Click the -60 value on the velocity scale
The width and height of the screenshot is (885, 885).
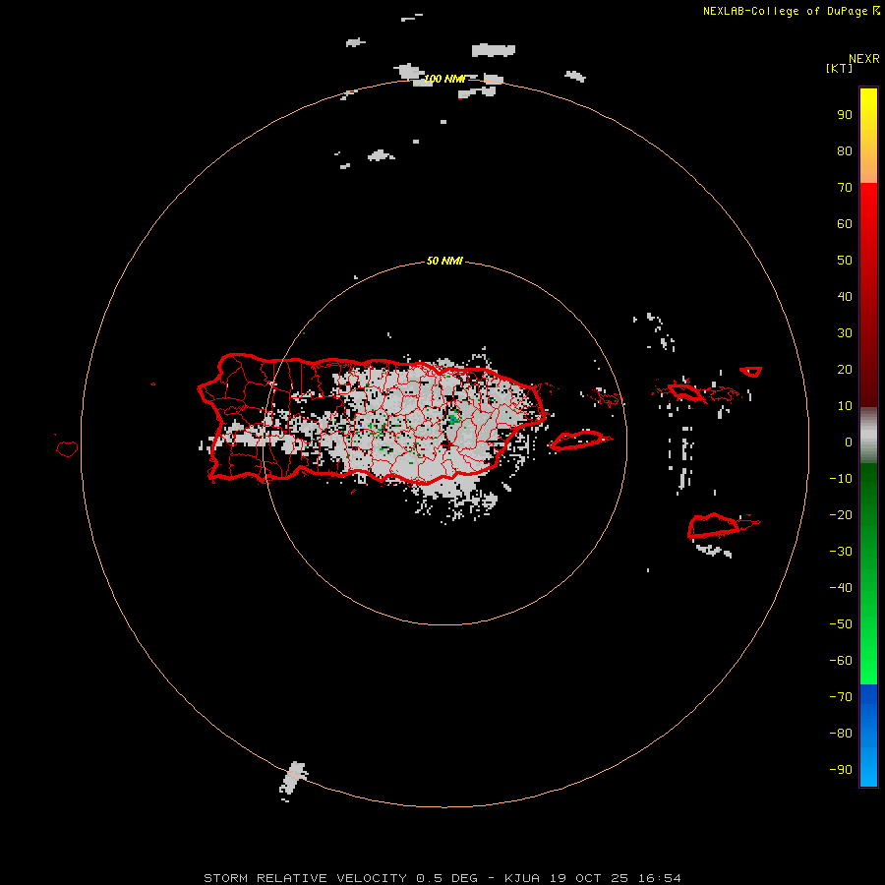pos(841,661)
